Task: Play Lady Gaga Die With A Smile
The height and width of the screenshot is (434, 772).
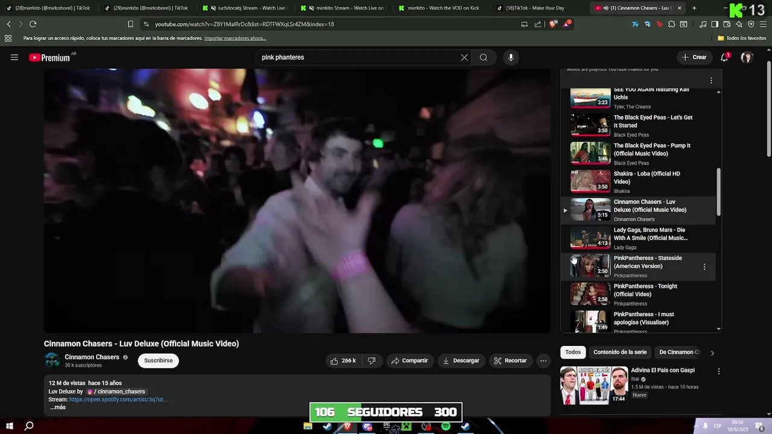Action: pyautogui.click(x=638, y=238)
